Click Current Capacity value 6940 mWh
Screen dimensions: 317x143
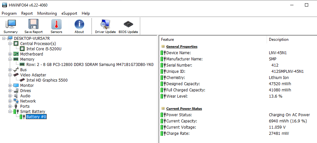288,121
